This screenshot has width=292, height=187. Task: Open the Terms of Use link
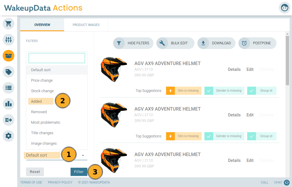[x=31, y=182]
